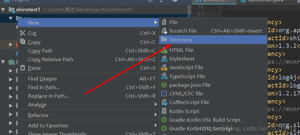The image size is (300, 135).
Task: Click the code text "Id>org.sl"
Action: pos(284,125)
